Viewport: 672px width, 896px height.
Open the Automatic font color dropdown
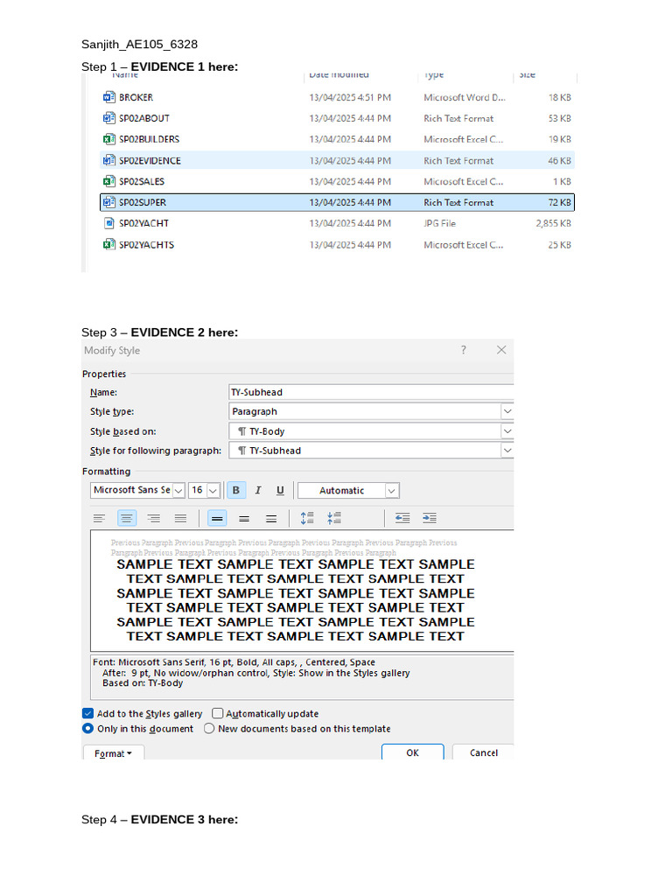392,490
